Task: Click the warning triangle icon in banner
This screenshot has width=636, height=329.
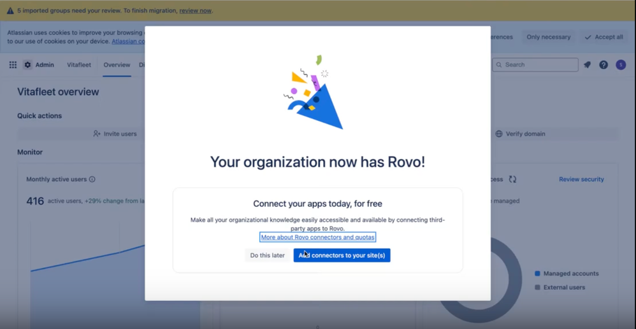Action: 10,11
